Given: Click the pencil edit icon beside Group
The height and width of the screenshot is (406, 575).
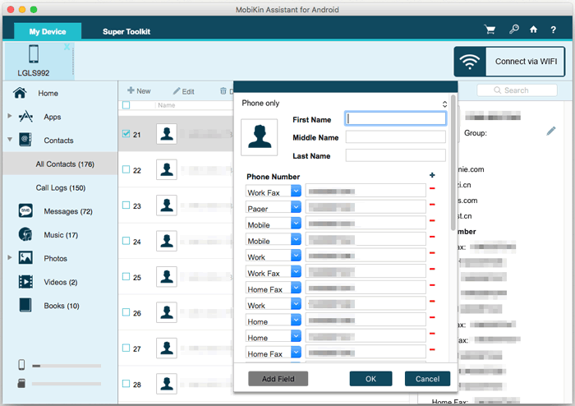Looking at the screenshot, I should (551, 131).
